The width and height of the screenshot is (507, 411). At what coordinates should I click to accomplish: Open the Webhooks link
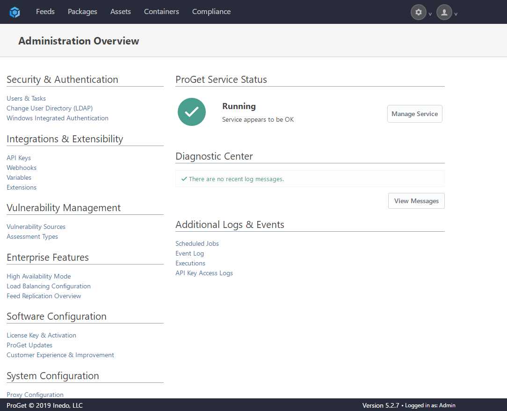(22, 168)
